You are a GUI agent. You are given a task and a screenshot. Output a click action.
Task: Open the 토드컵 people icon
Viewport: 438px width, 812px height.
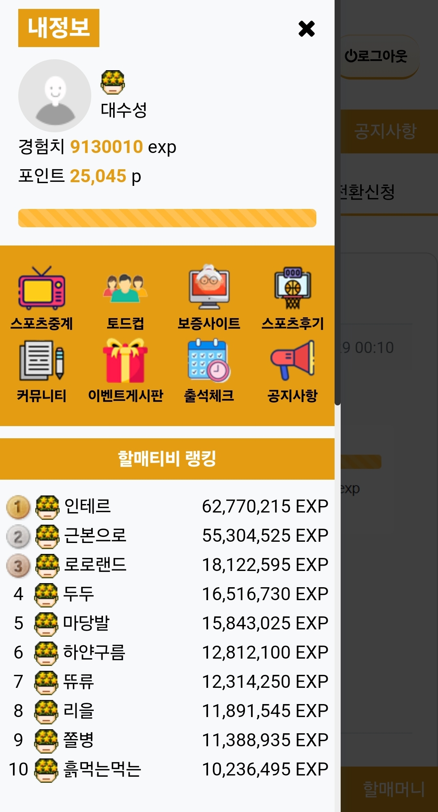[125, 288]
